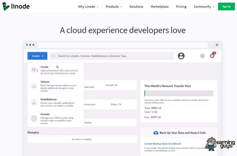Expand the Products dropdown

tap(114, 7)
